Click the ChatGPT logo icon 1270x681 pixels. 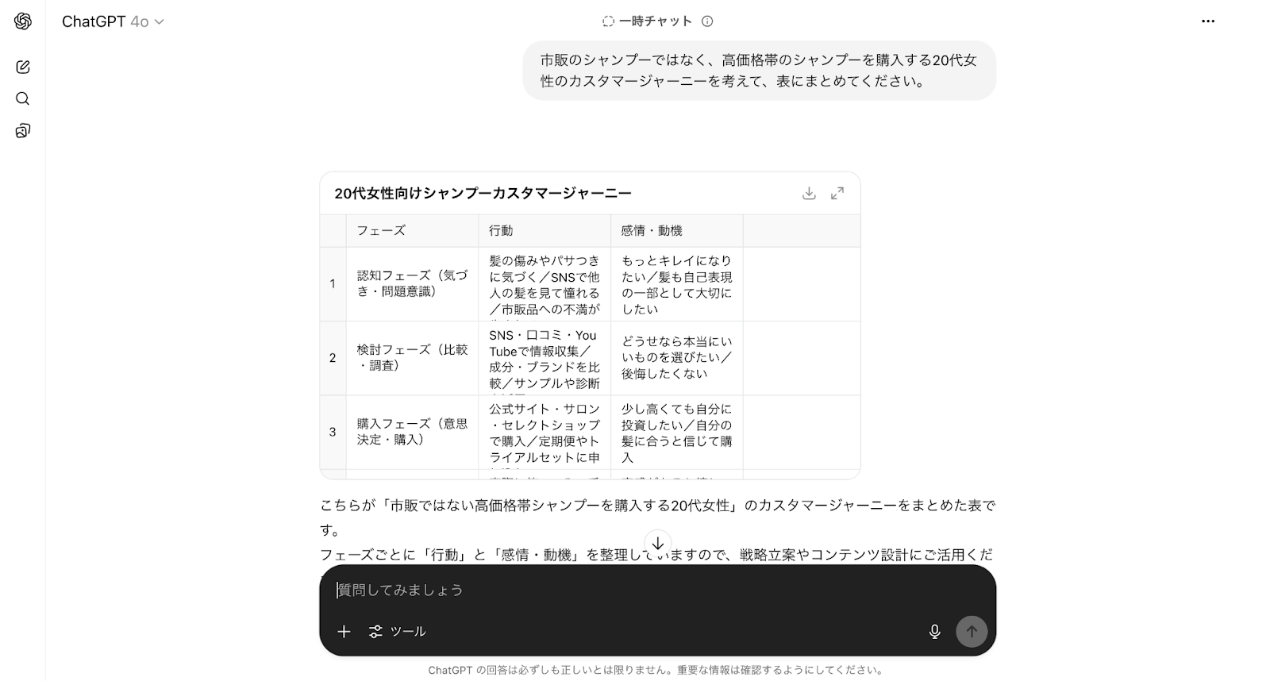tap(23, 21)
